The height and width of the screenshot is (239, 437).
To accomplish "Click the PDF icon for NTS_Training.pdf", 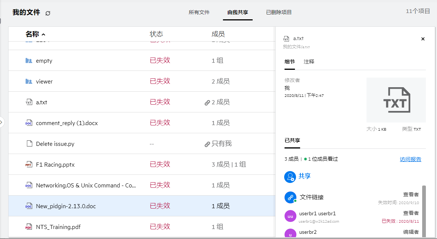I will click(x=29, y=227).
